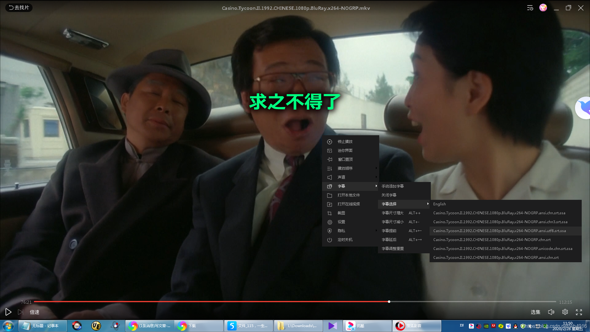The width and height of the screenshot is (590, 332).
Task: Select 停止播放 from the context menu
Action: pos(345,142)
